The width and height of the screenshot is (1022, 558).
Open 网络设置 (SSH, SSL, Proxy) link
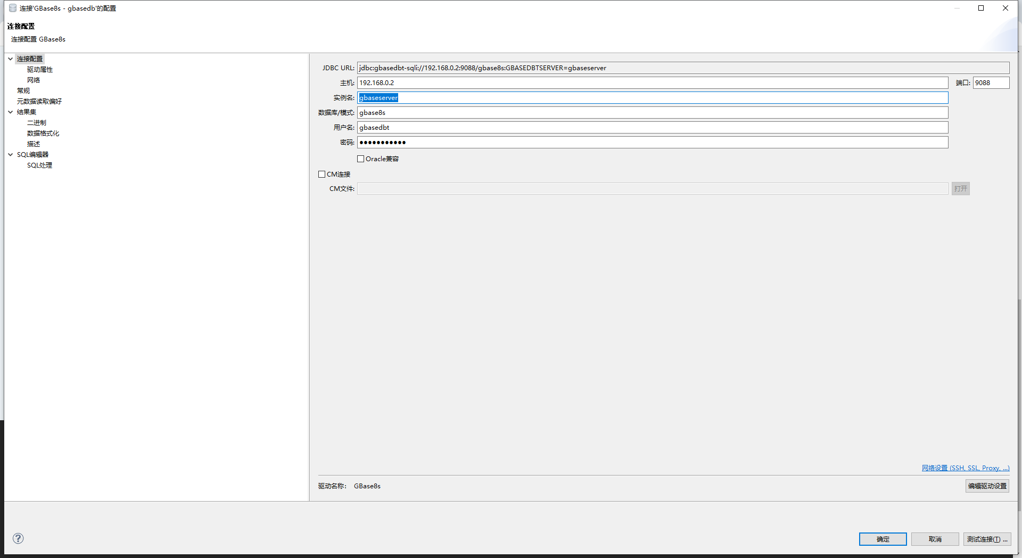coord(966,468)
